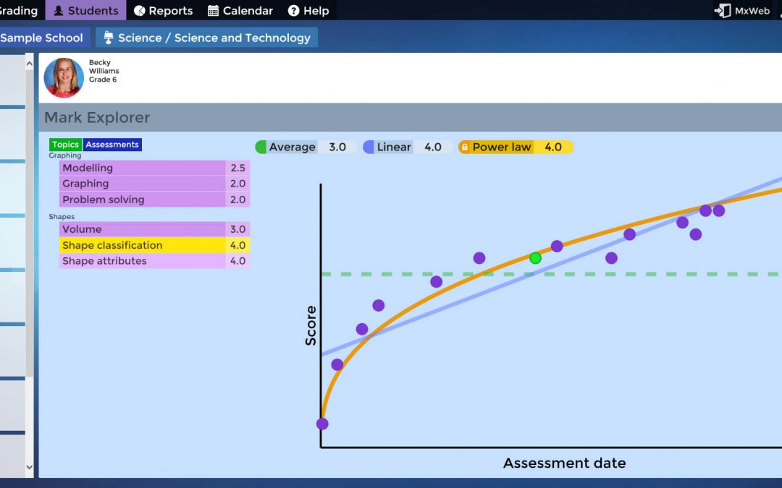Image resolution: width=782 pixels, height=488 pixels.
Task: Select the Modelling topic row
Action: pyautogui.click(x=142, y=168)
